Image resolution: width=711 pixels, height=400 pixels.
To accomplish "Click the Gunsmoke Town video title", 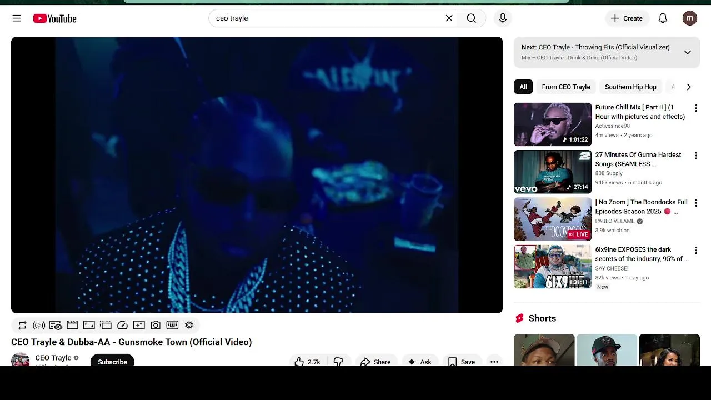I will pyautogui.click(x=132, y=342).
